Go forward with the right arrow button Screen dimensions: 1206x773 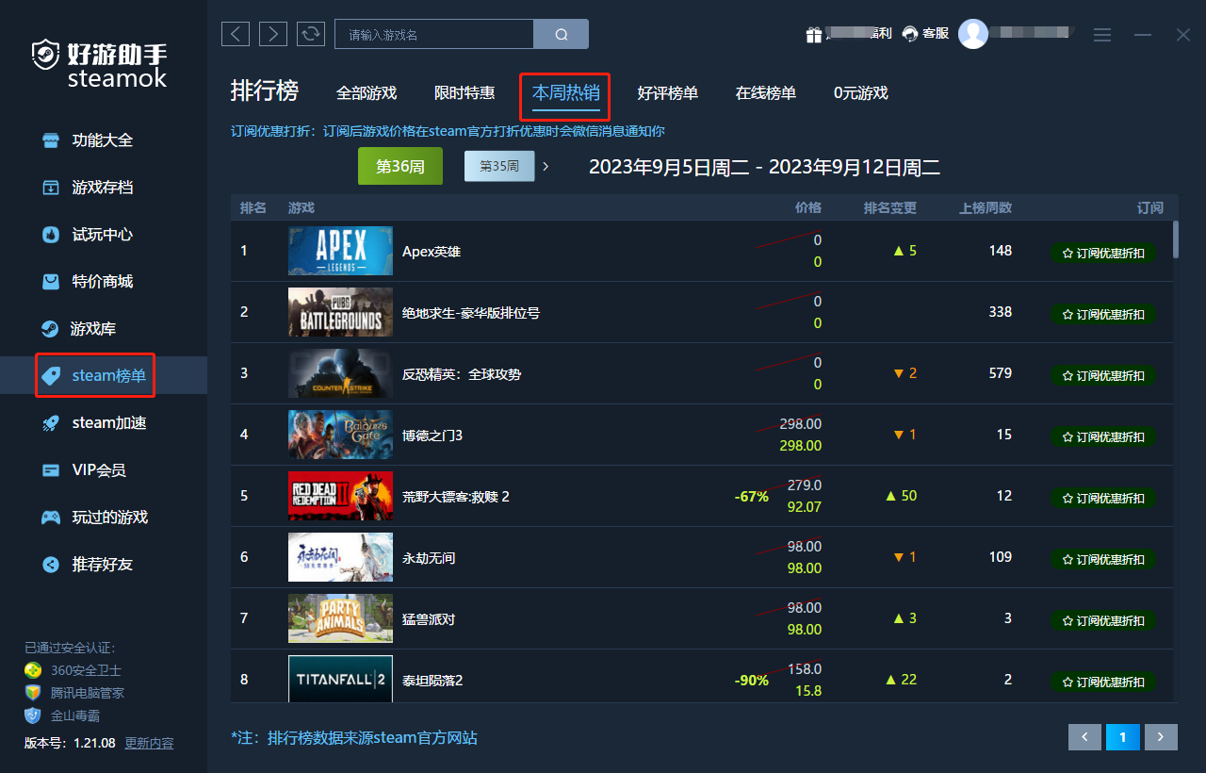273,34
